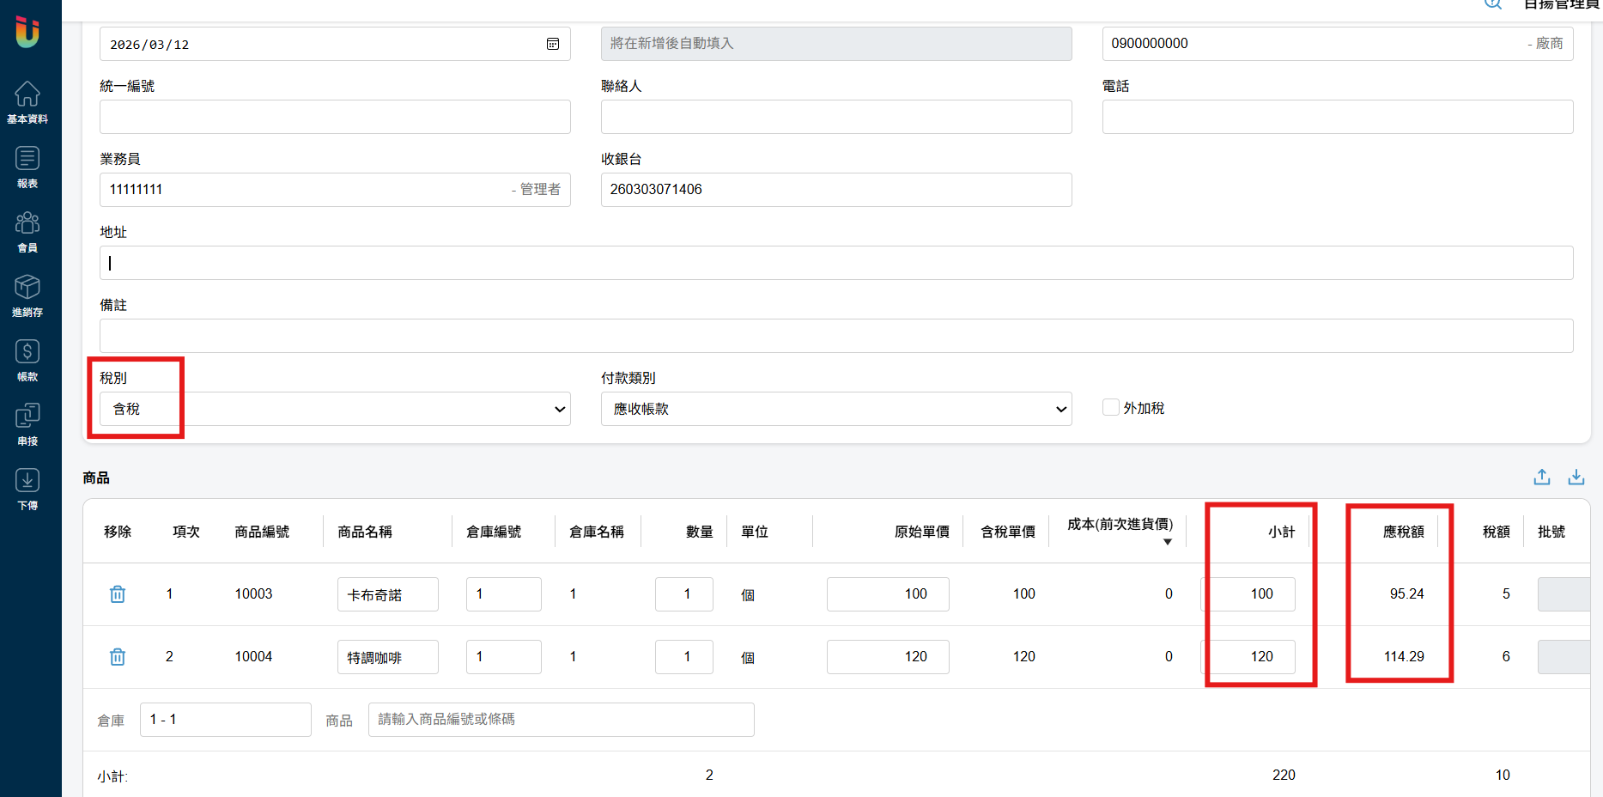Click the 統一編號 input field
The image size is (1603, 797).
[335, 117]
